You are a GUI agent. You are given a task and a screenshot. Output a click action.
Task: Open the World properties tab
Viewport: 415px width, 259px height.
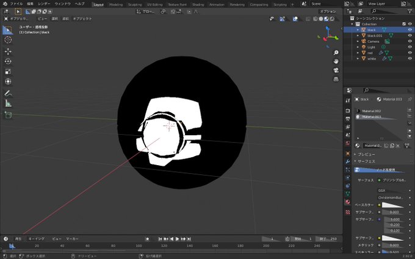pos(348,143)
